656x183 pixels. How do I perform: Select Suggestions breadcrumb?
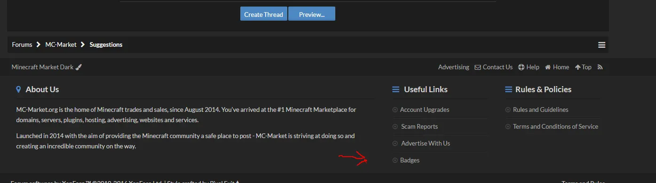pyautogui.click(x=106, y=44)
